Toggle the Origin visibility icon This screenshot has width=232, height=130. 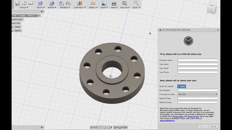click(x=12, y=27)
